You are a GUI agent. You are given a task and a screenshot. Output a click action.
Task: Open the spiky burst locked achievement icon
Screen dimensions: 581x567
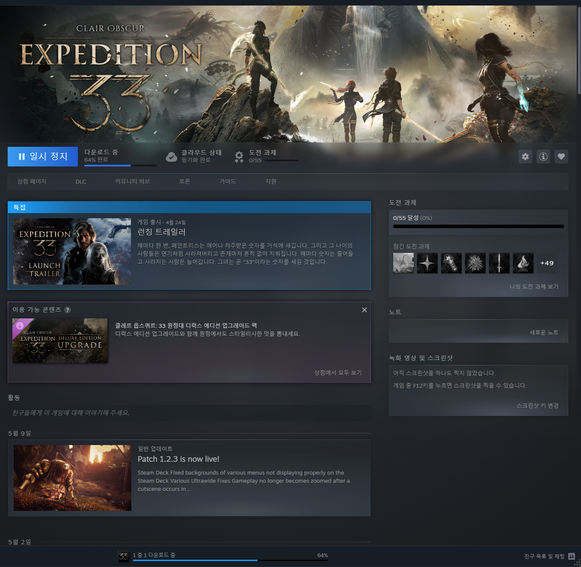[x=475, y=263]
